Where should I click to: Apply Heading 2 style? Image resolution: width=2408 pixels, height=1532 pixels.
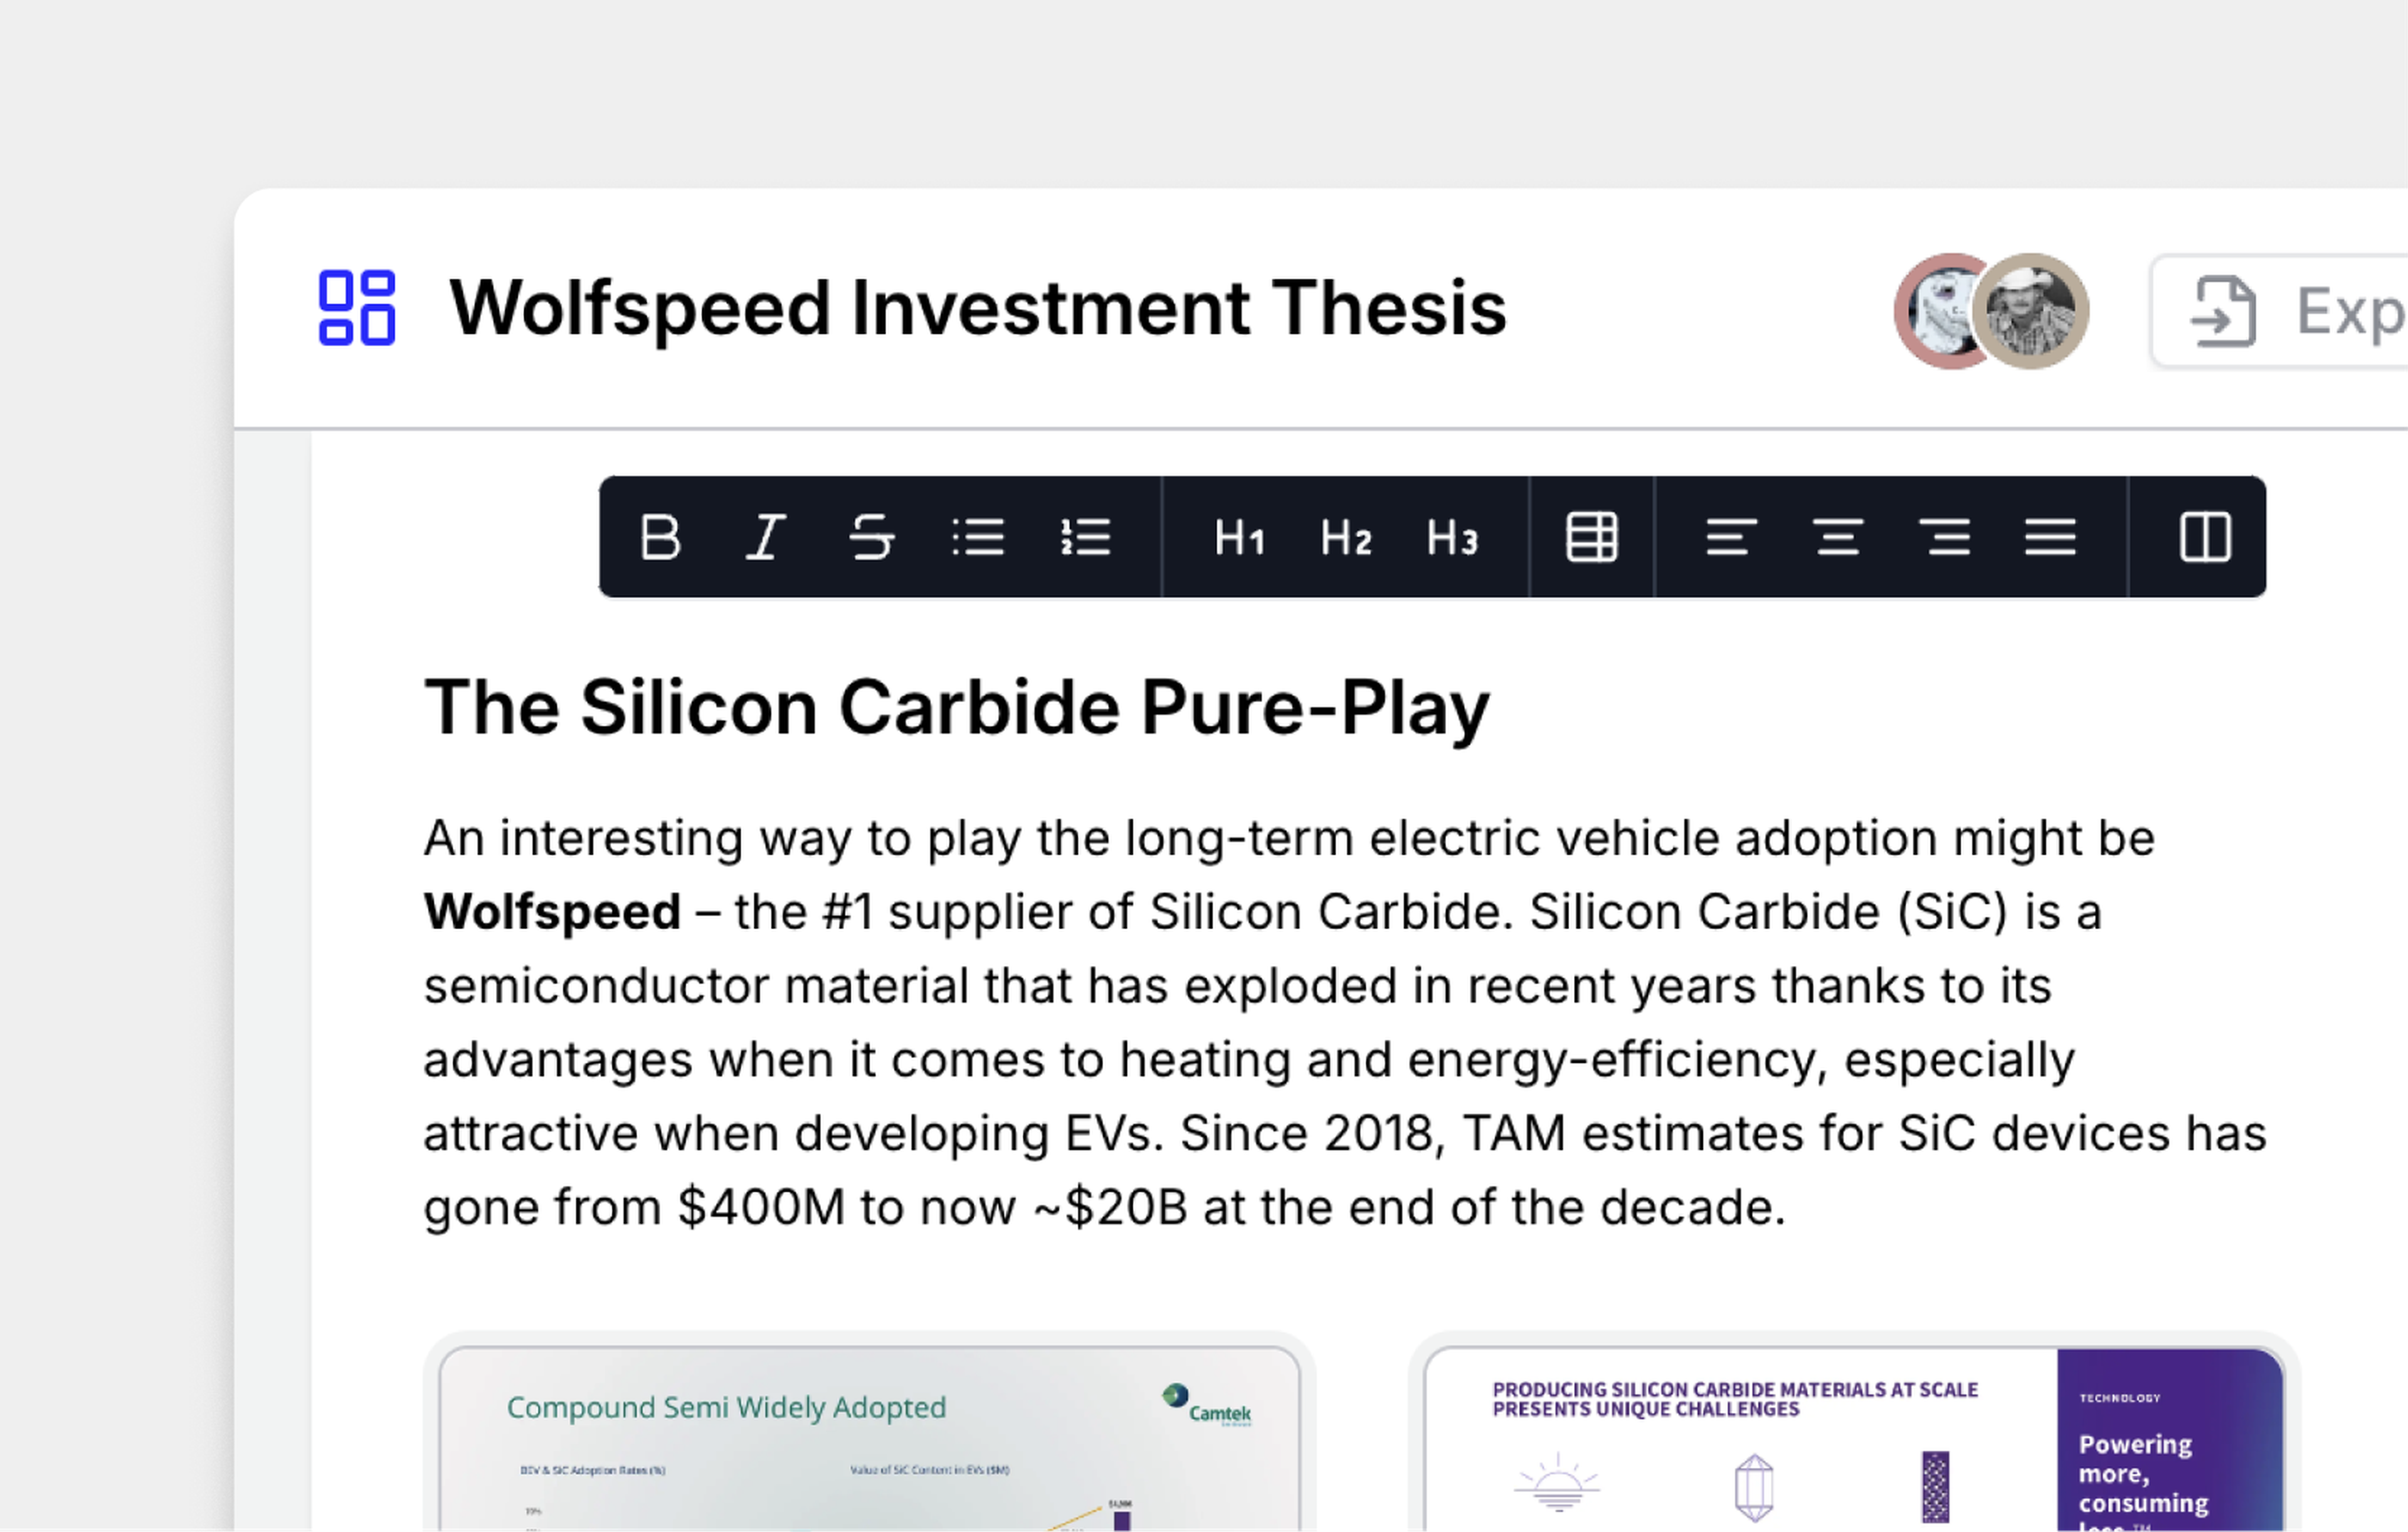coord(1346,538)
